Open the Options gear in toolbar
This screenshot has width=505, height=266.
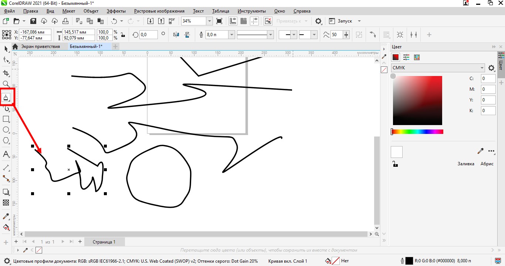318,21
